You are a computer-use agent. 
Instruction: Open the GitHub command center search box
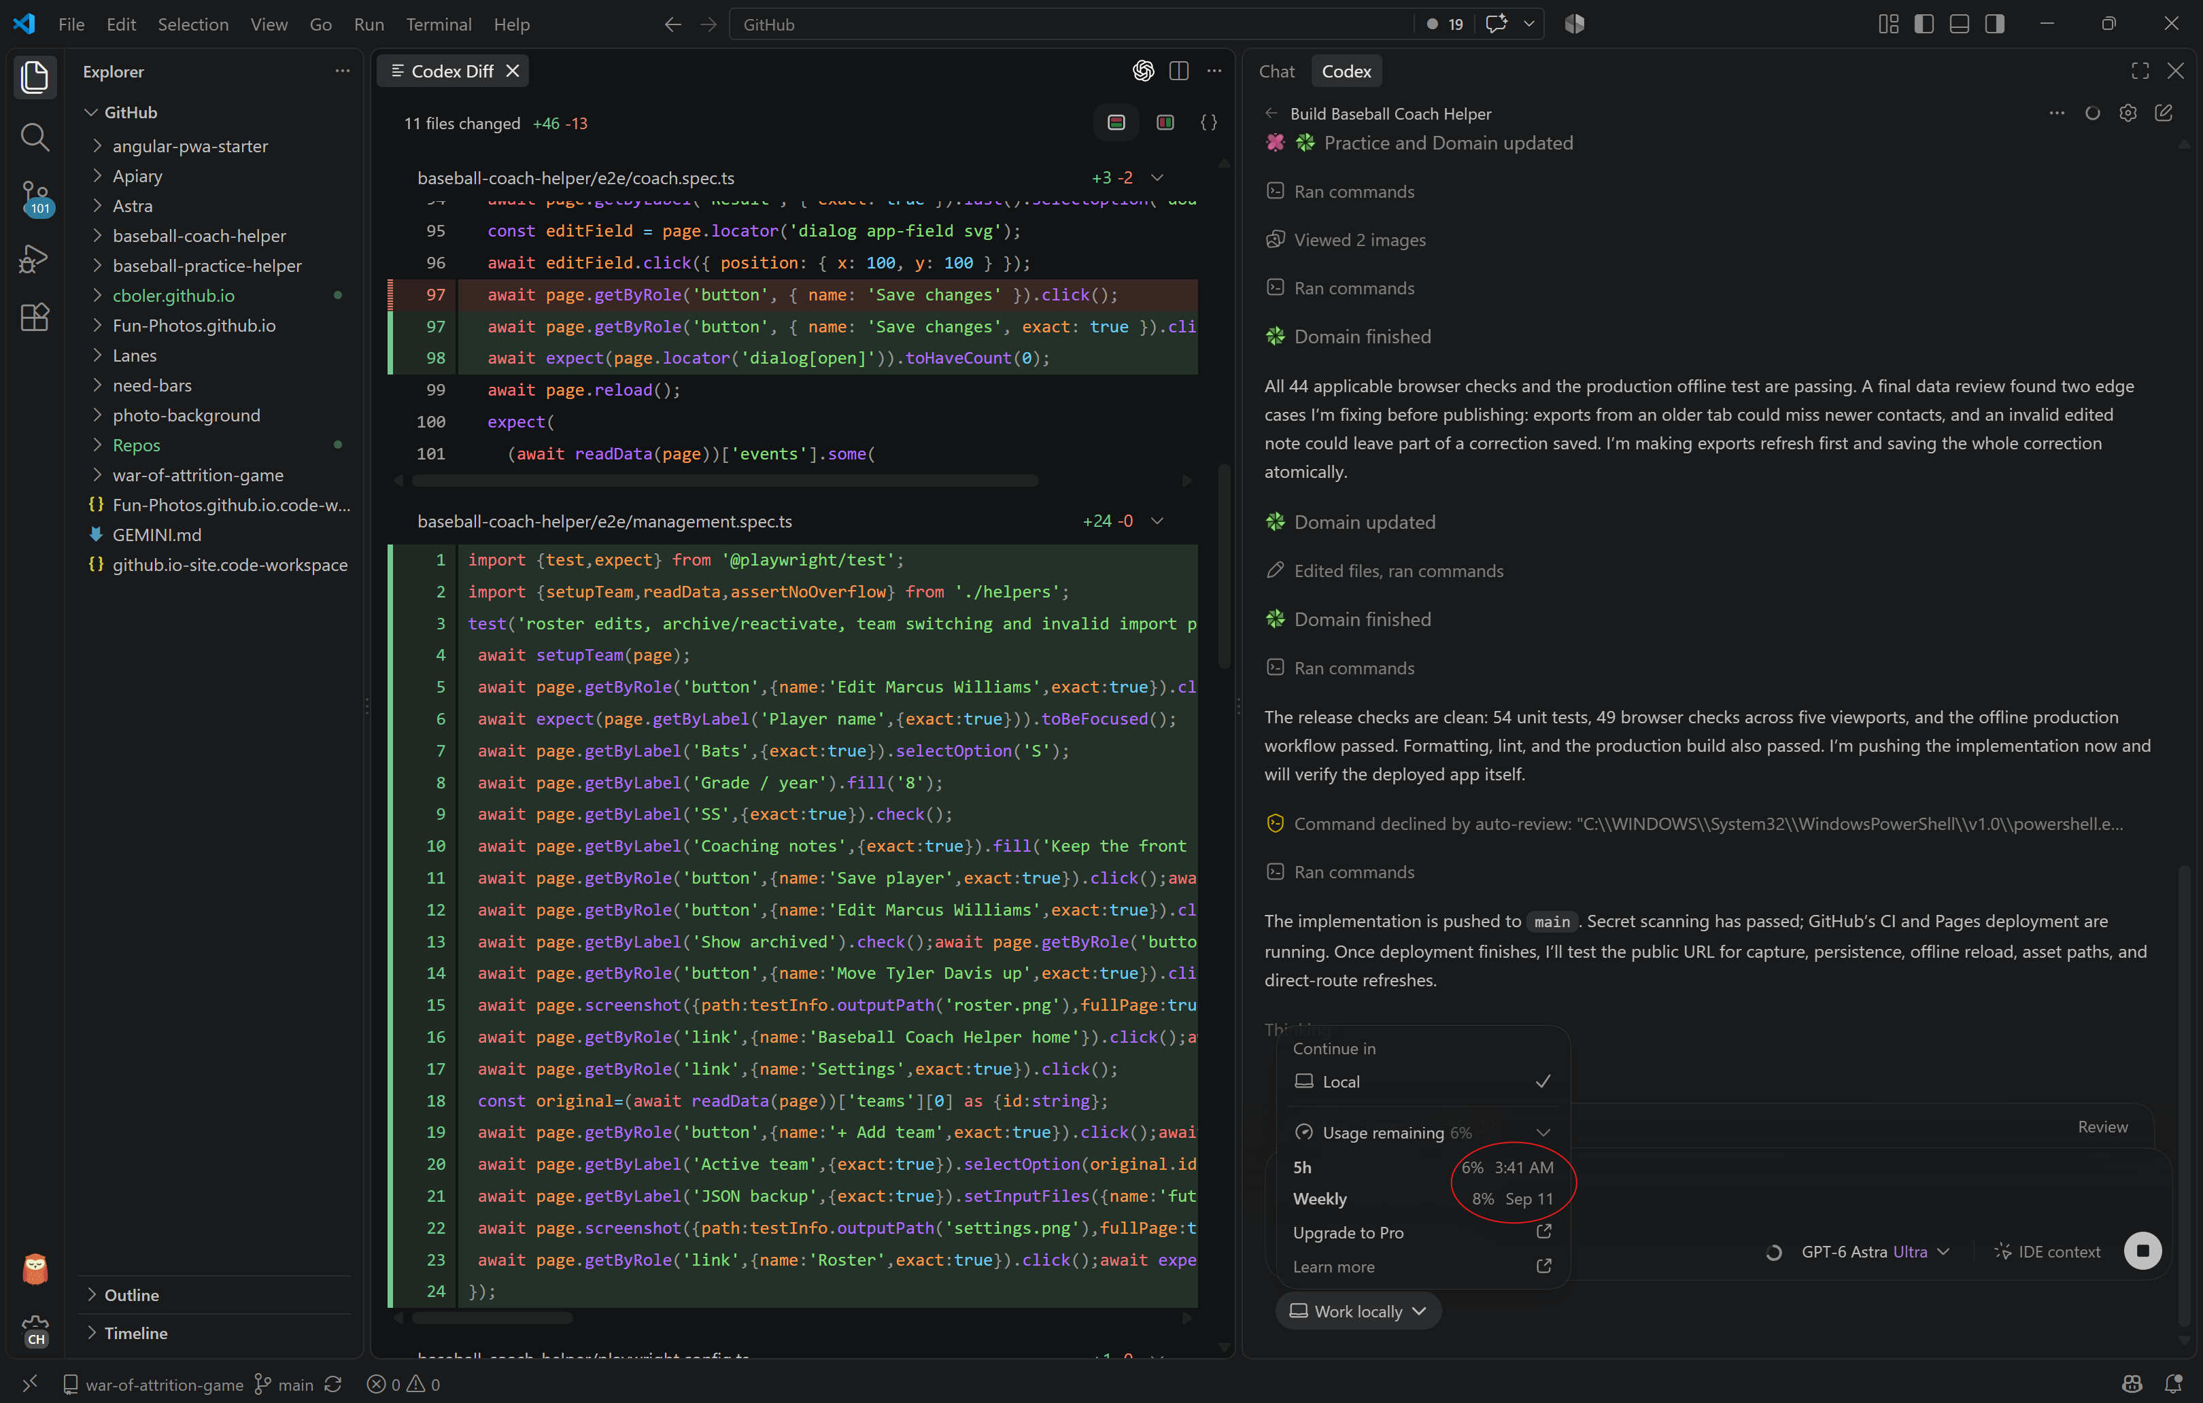click(1070, 24)
